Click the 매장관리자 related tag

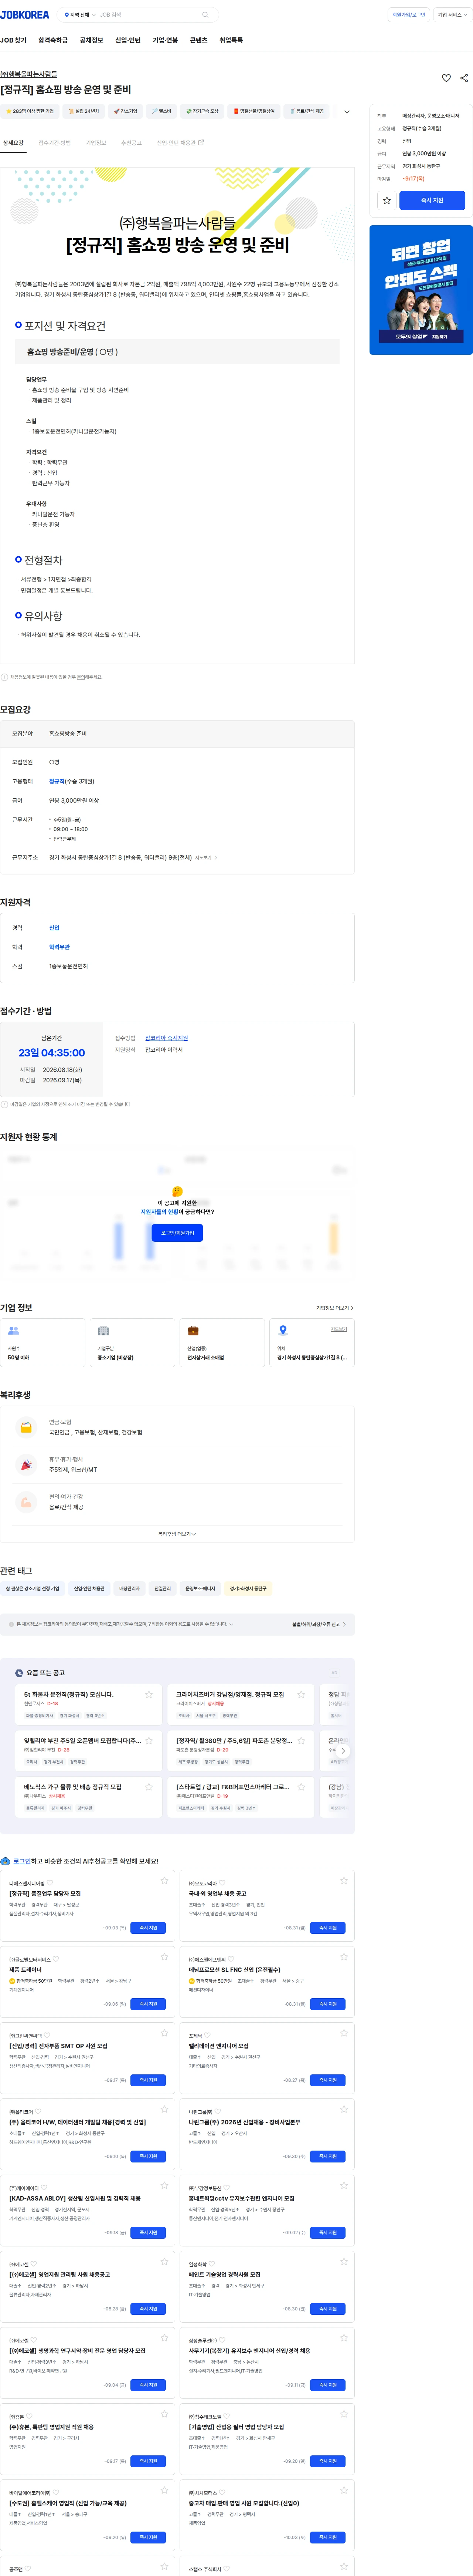click(x=130, y=1588)
